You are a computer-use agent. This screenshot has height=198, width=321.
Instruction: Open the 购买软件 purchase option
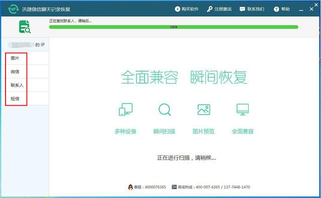(x=187, y=9)
